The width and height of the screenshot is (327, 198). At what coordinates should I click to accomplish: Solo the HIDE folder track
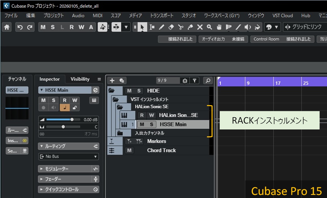pyautogui.click(x=139, y=91)
